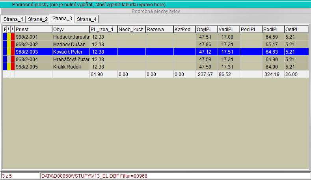
Task: Open the Strana_4 tab
Action: point(87,19)
